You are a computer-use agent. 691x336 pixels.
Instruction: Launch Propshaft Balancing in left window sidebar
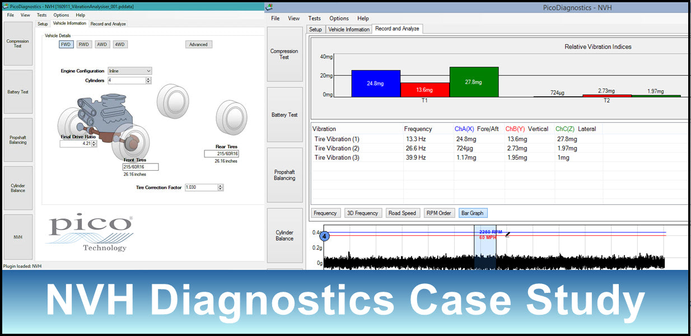[18, 140]
